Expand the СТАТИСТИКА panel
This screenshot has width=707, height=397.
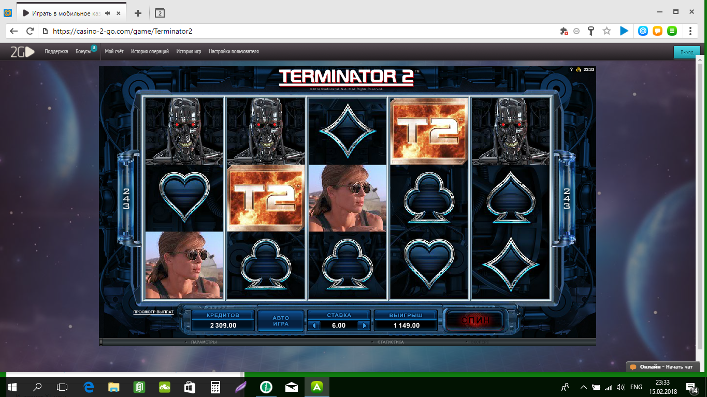[390, 342]
